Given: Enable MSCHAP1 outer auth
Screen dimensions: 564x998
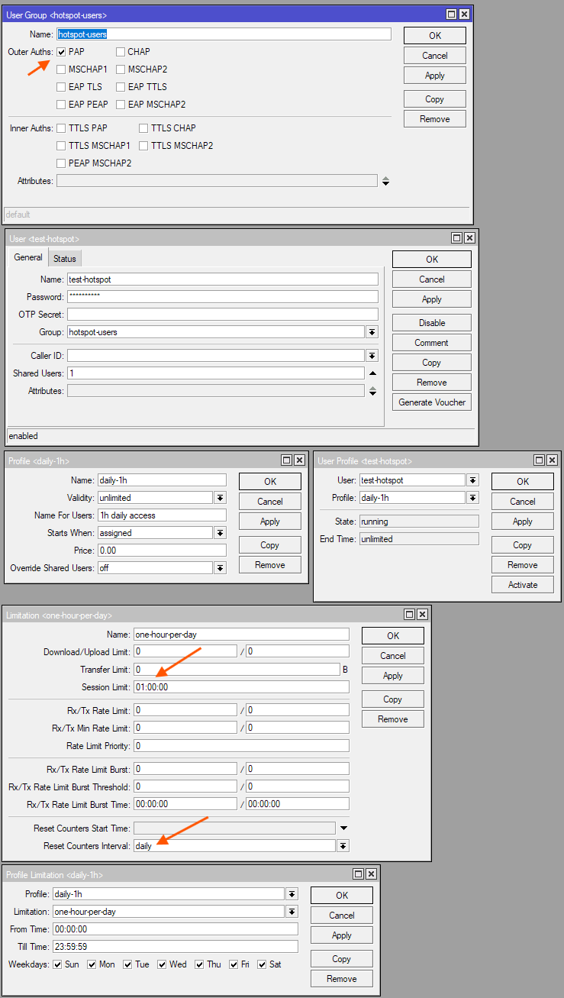Looking at the screenshot, I should click(61, 69).
